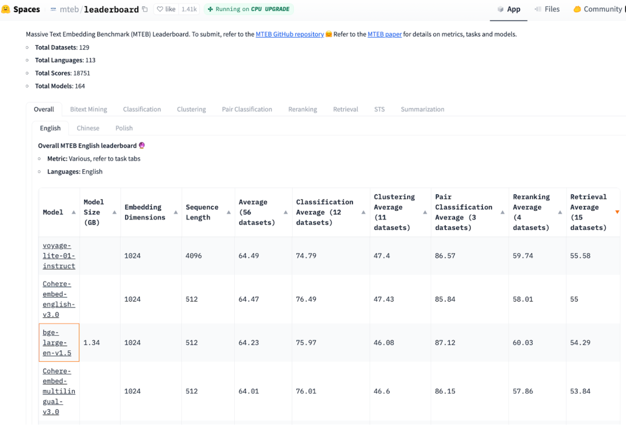Sort by Model Size (GB) column
Viewport: 626px width, 425px height.
tap(114, 212)
